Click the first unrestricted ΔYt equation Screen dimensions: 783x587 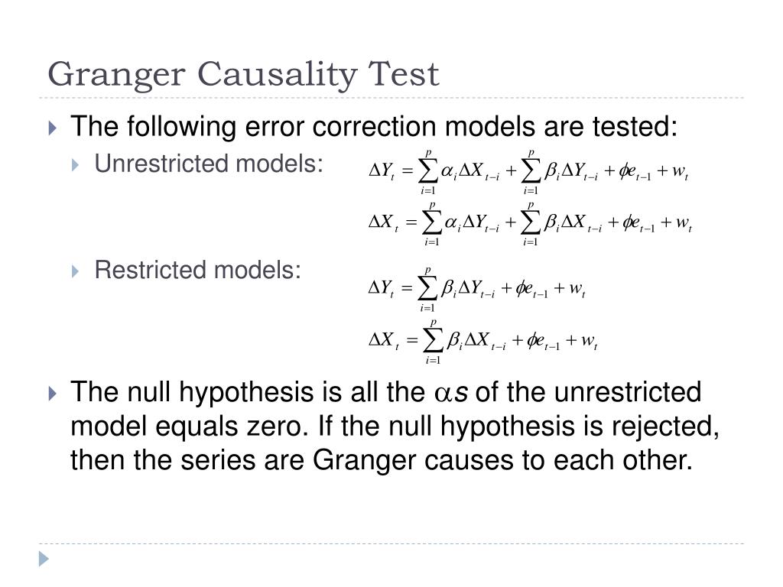[528, 172]
